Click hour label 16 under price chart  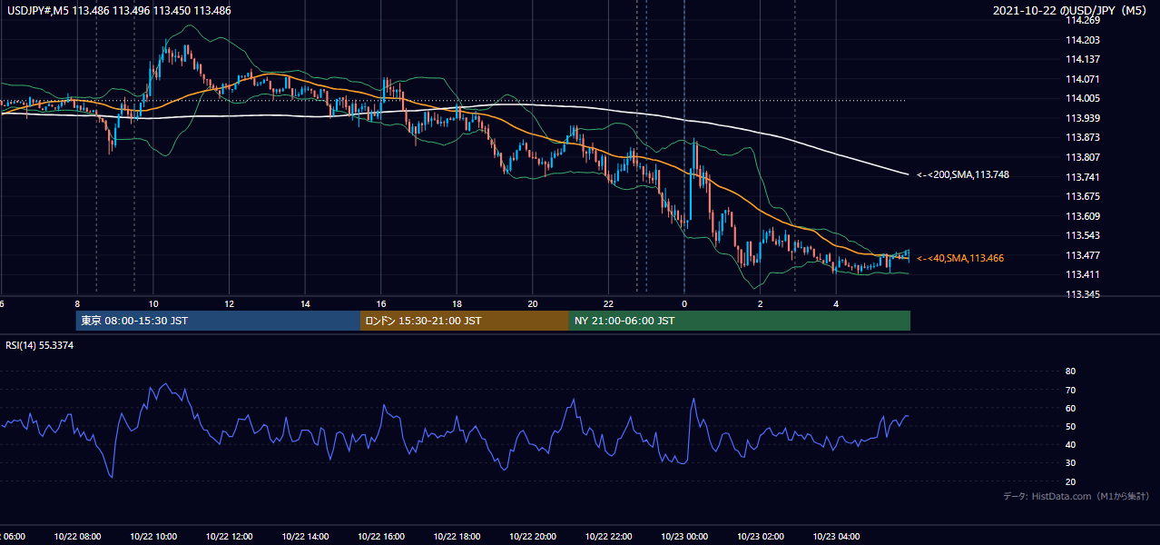click(x=381, y=304)
